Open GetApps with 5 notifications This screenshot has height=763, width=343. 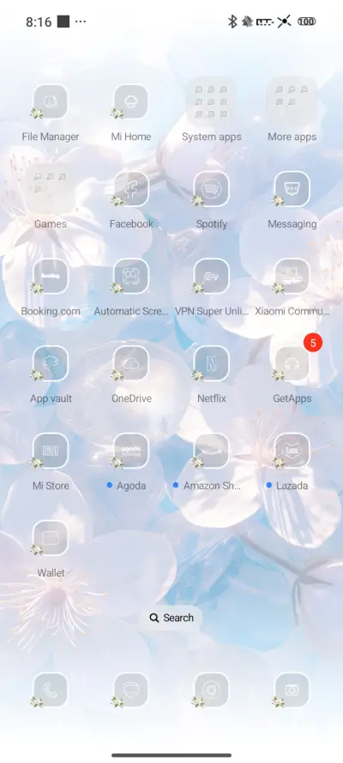click(292, 363)
